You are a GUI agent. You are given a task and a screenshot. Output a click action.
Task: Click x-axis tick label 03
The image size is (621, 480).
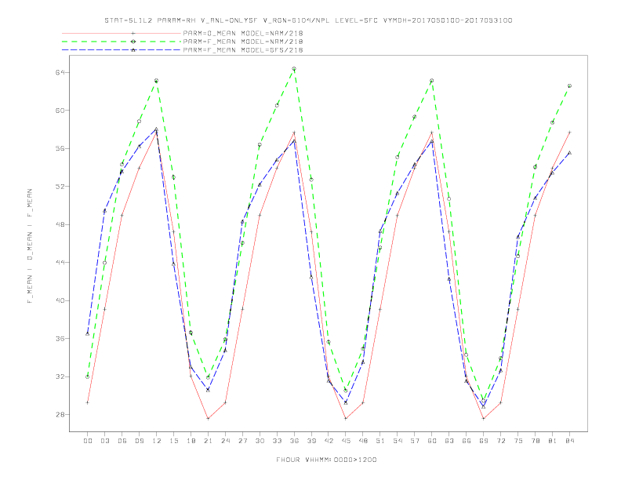(x=104, y=441)
